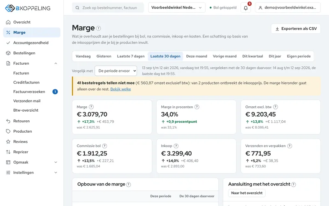Click the Bestellingen box icon
This screenshot has width=329, height=206.
8,53
